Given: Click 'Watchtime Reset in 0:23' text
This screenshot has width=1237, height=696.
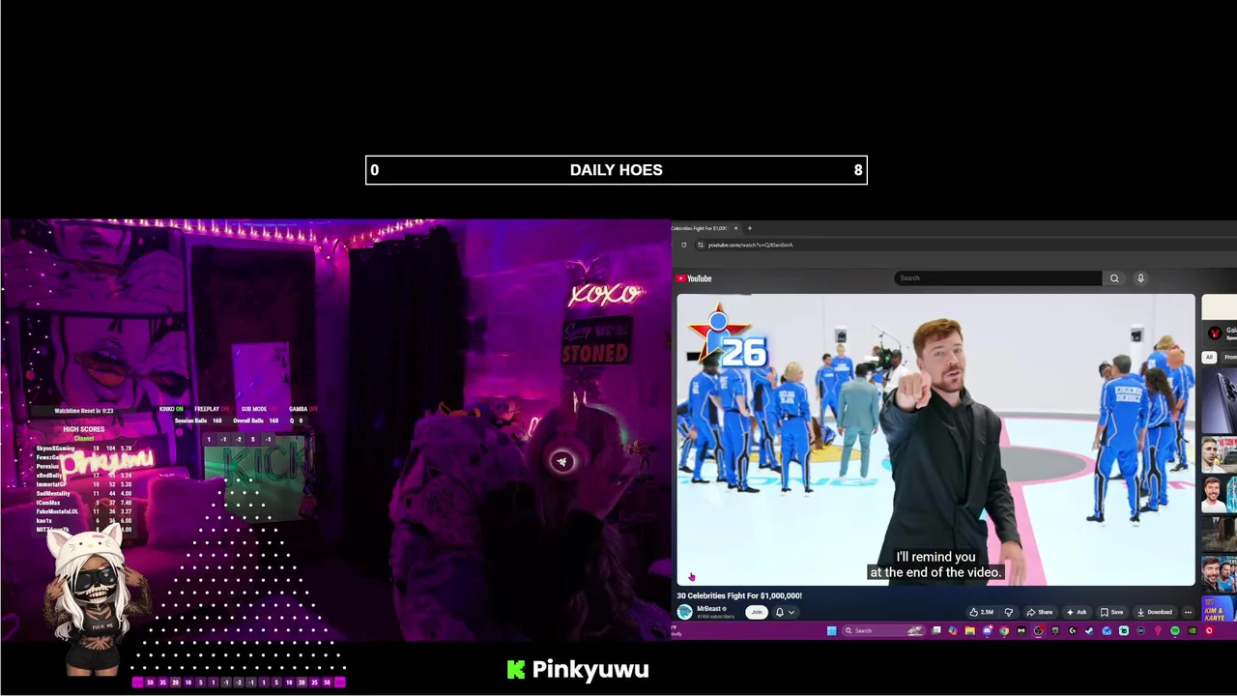Looking at the screenshot, I should pyautogui.click(x=84, y=411).
